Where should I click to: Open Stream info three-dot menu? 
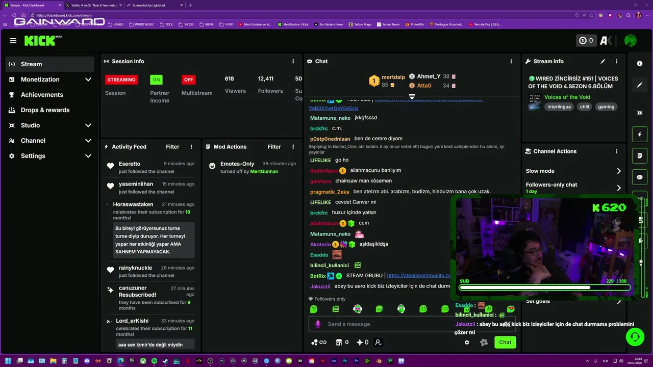616,61
